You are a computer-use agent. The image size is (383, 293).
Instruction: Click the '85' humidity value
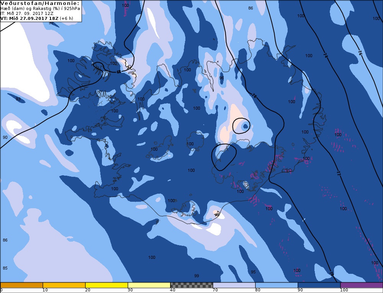[5, 268]
